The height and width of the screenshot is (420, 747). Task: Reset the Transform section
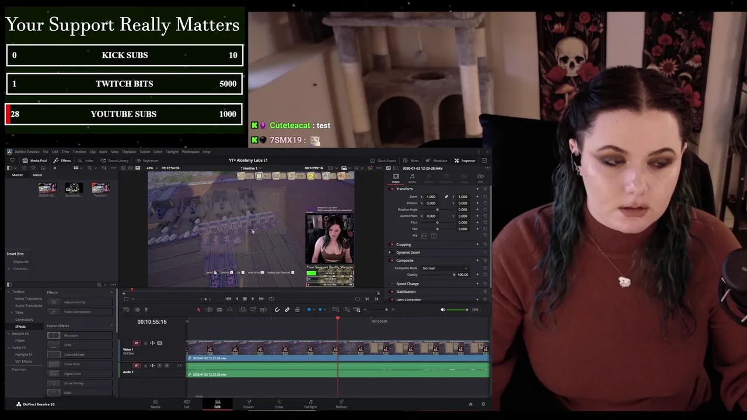(x=485, y=189)
